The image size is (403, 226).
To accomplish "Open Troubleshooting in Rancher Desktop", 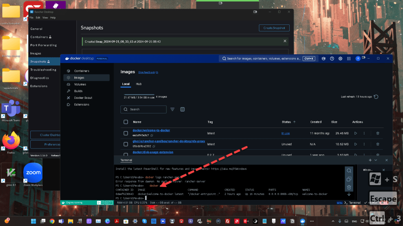I will 44,70.
